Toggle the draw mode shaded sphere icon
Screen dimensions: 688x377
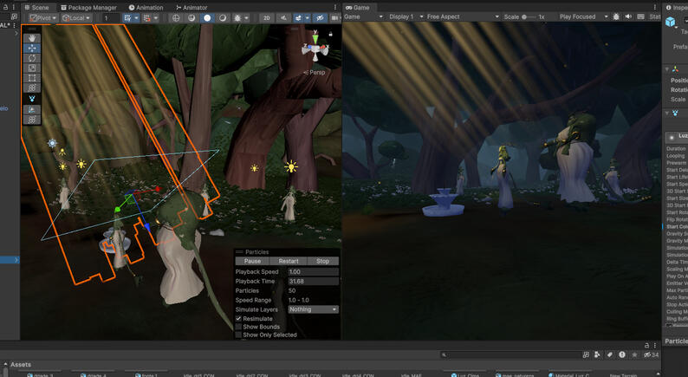coord(207,18)
